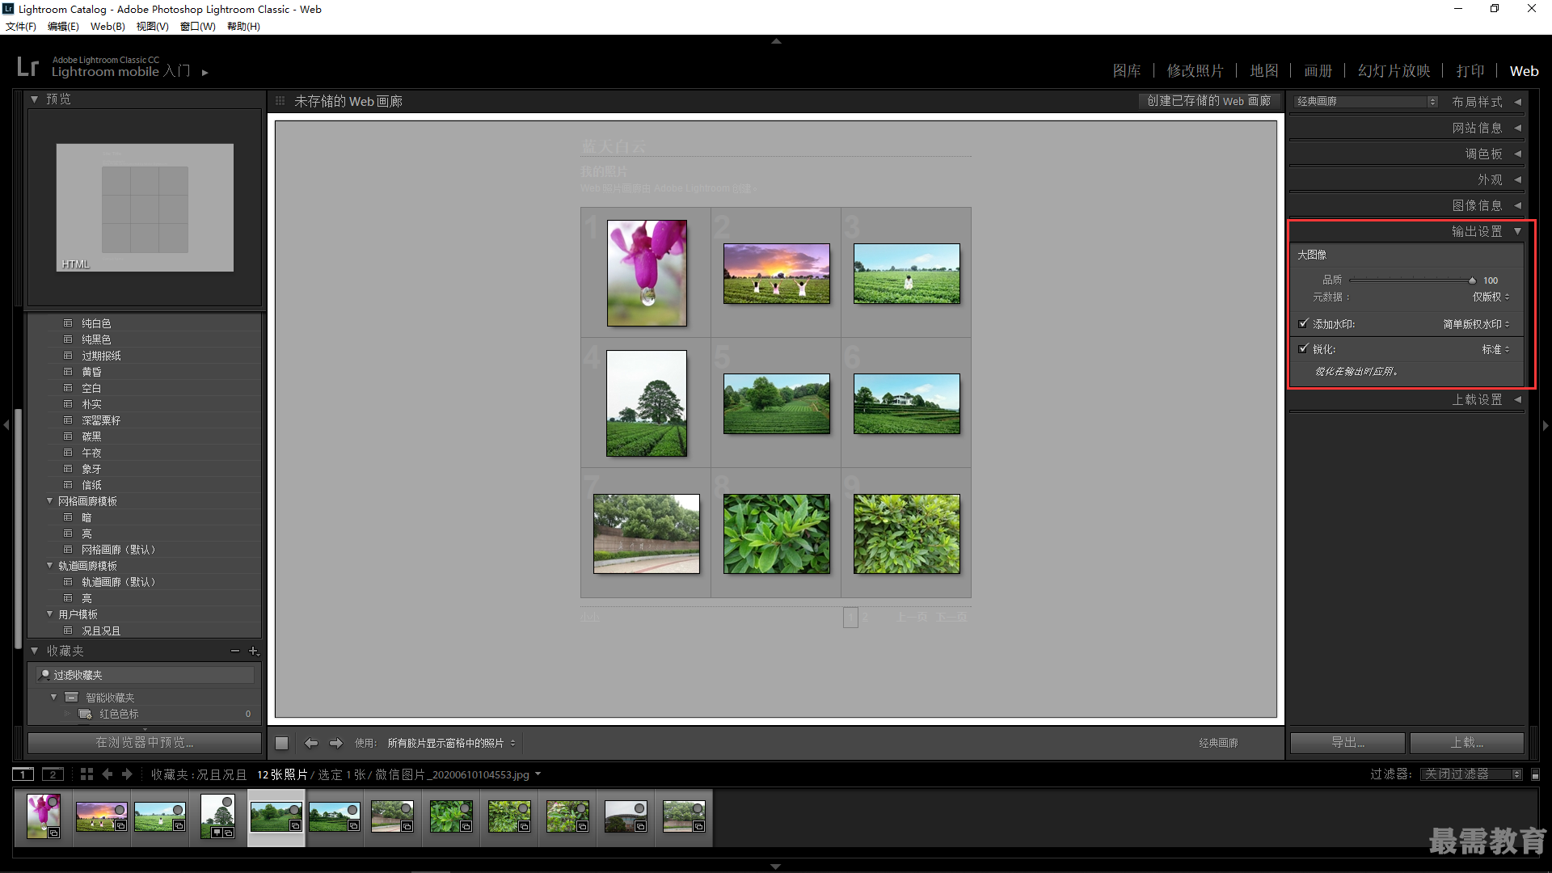Click the 导出 button
The image size is (1552, 873).
click(1347, 742)
